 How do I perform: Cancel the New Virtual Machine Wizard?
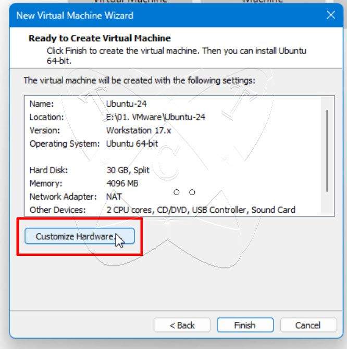pyautogui.click(x=308, y=325)
